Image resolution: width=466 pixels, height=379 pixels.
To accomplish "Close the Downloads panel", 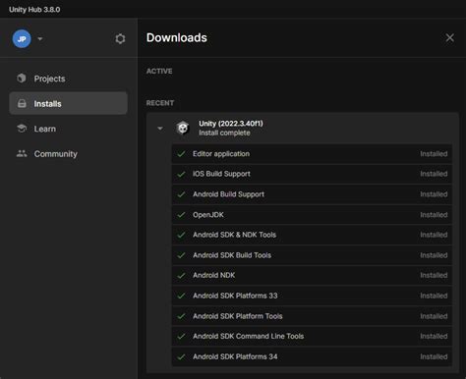I will (x=450, y=38).
